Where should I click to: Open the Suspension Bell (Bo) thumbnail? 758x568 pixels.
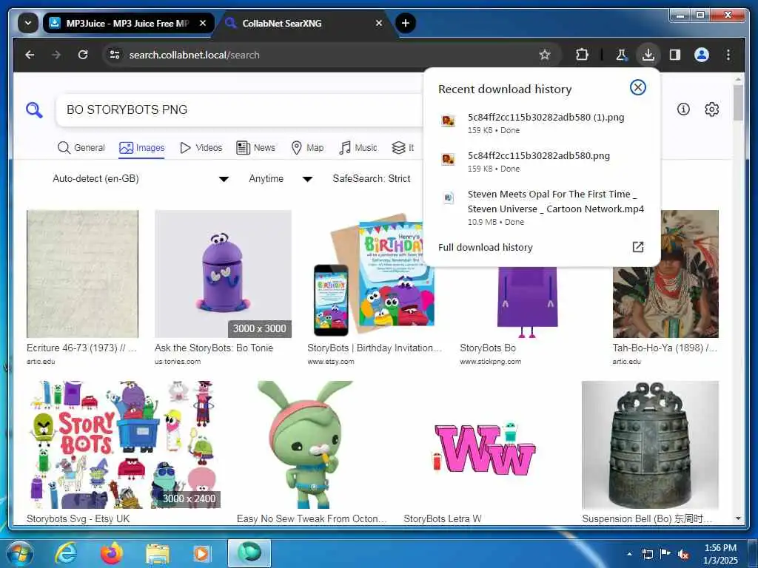coord(650,444)
